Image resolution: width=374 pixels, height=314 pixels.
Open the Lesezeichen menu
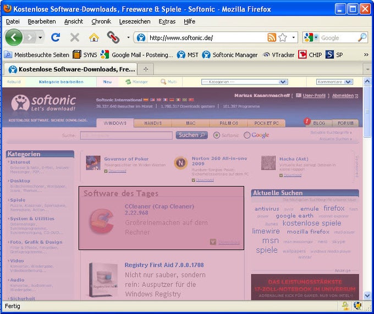(135, 21)
